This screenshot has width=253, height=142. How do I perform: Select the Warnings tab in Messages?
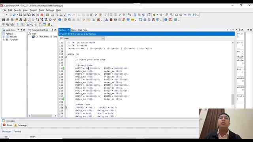click(21, 125)
